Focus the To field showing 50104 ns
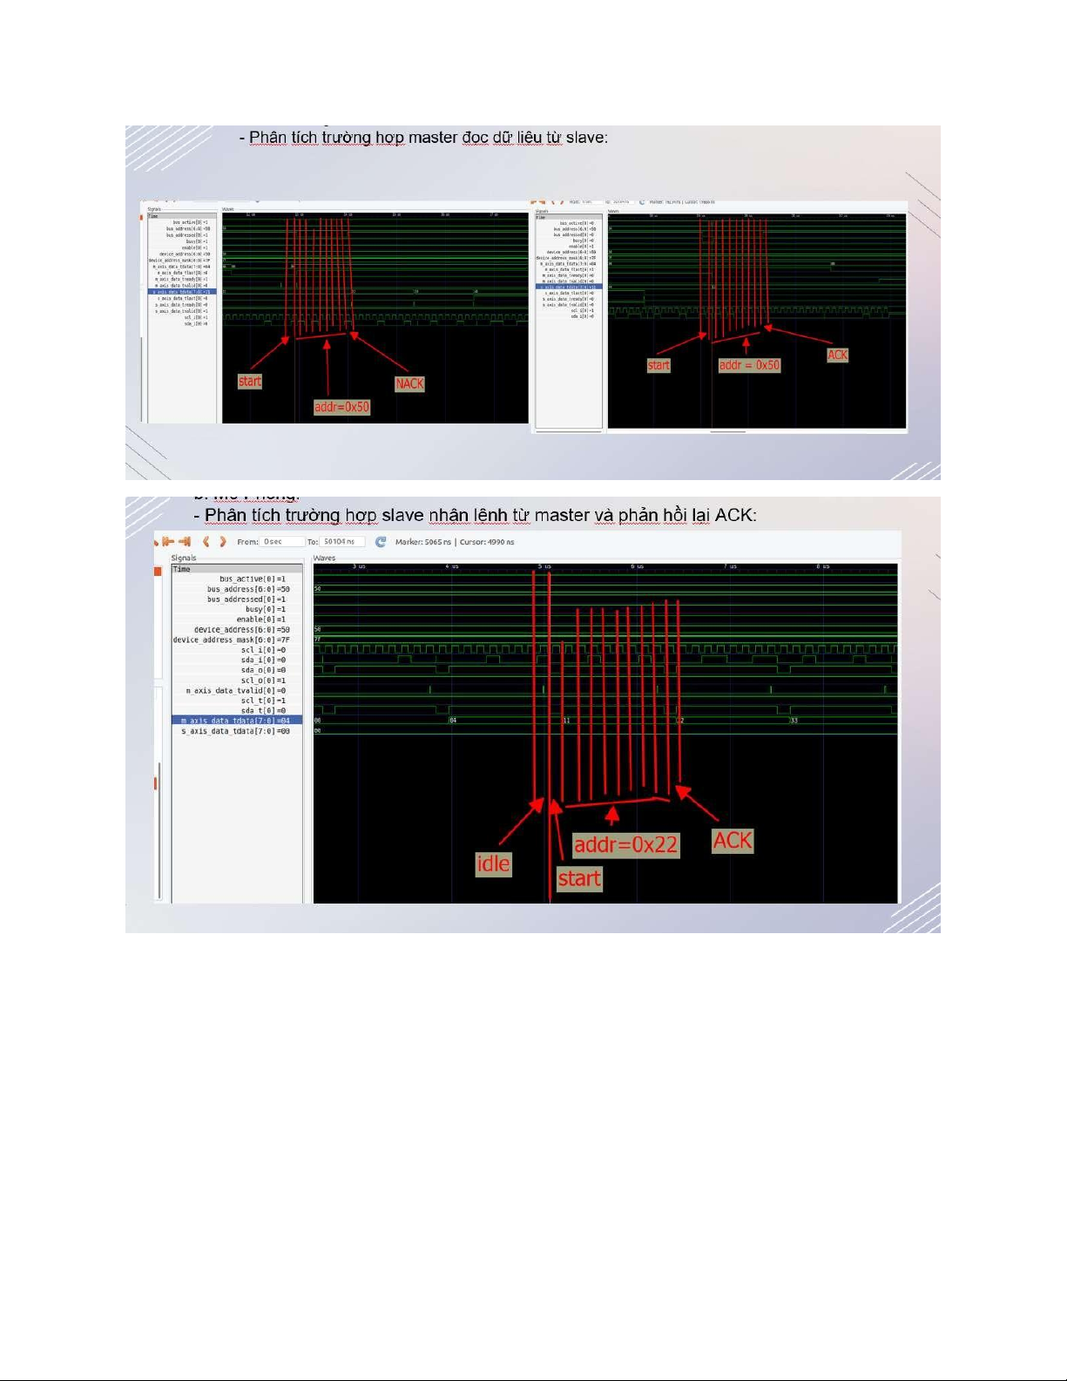This screenshot has height=1381, width=1067. tap(342, 542)
